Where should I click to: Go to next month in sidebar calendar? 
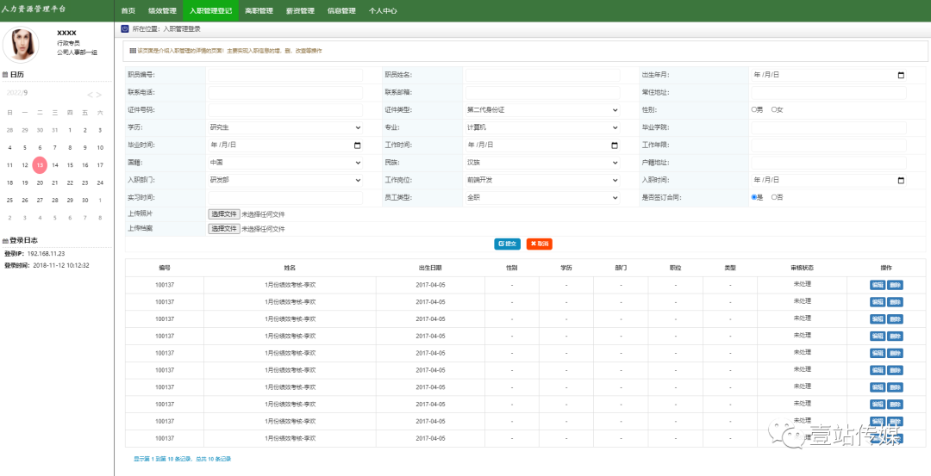pyautogui.click(x=99, y=95)
